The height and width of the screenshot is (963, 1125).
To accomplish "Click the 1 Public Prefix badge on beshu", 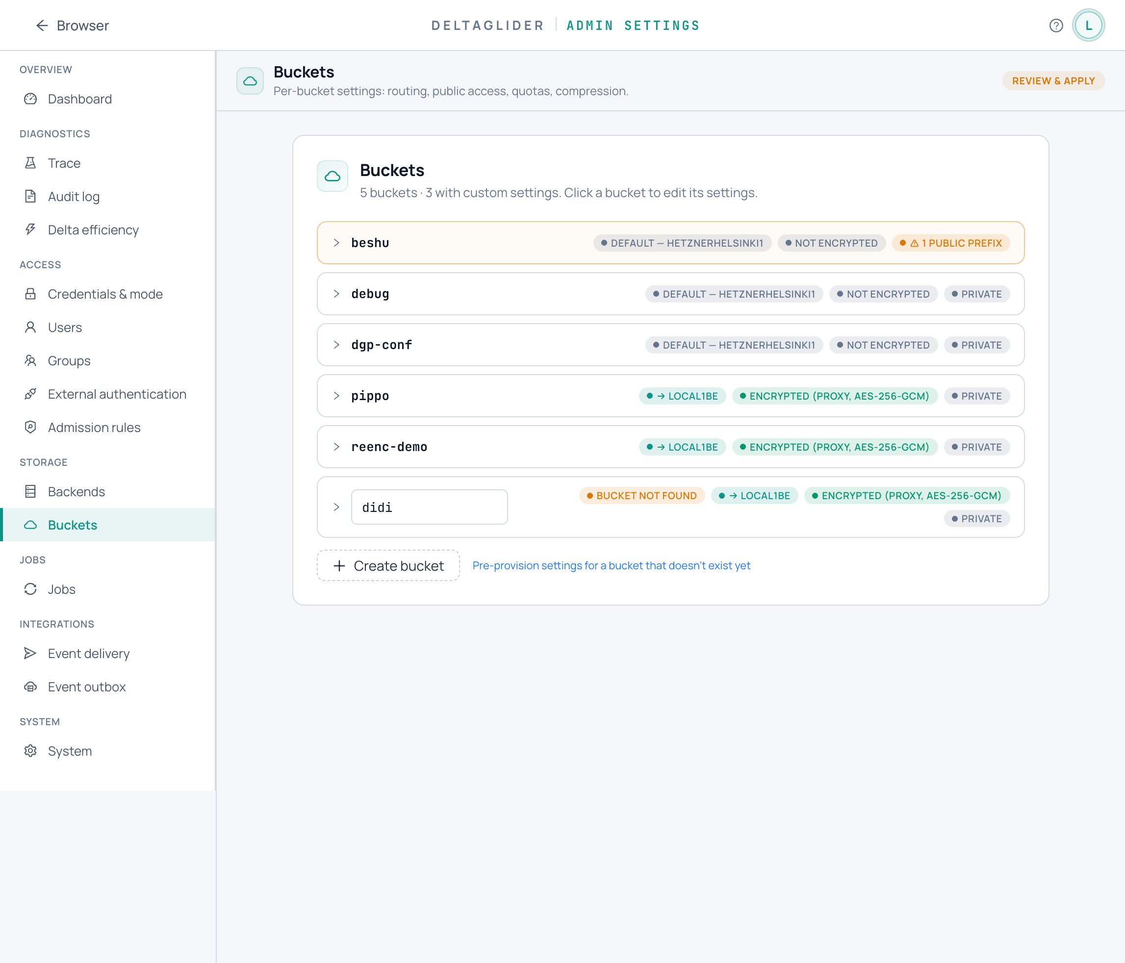I will click(951, 243).
